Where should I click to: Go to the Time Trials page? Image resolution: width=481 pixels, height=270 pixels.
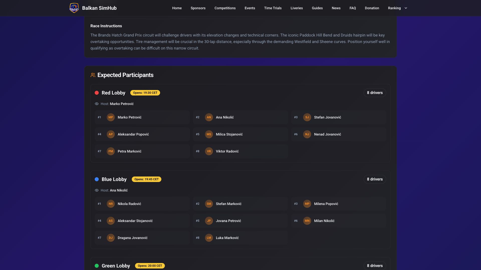[273, 8]
